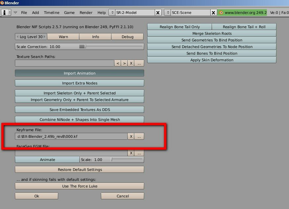Click the www.blender.org 249.2 link
The image size is (289, 209).
(242, 13)
